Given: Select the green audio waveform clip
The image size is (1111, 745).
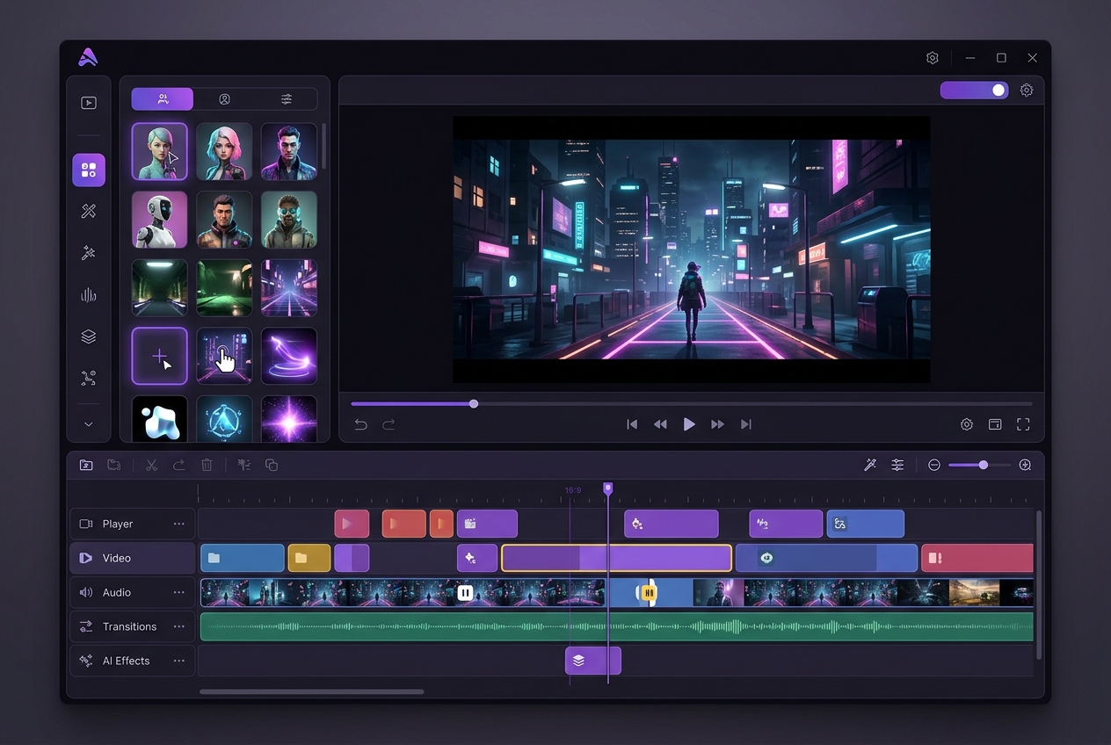Looking at the screenshot, I should coord(617,626).
